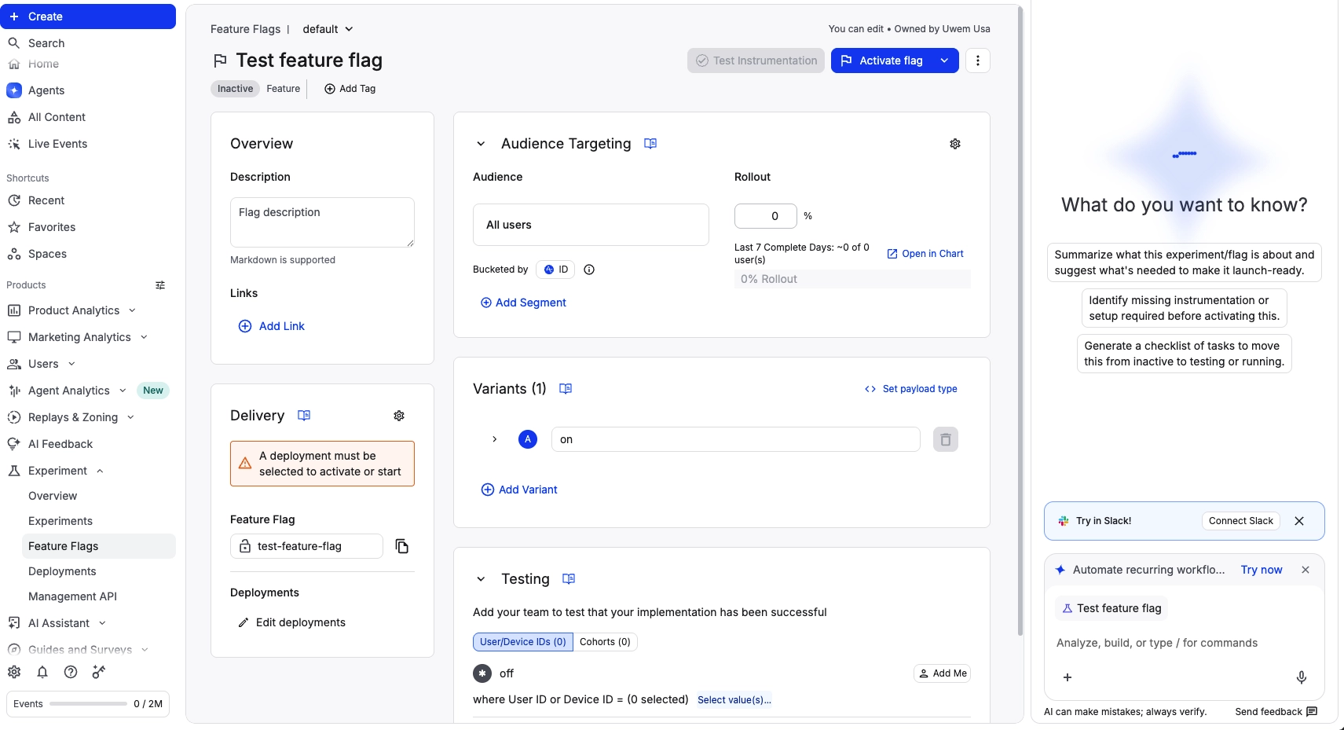Image resolution: width=1344 pixels, height=730 pixels.
Task: Open Audience Targeting settings gear
Action: (x=955, y=144)
